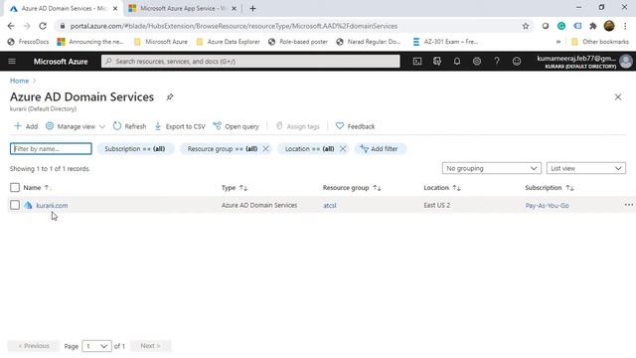Toggle the select-all header checkbox
636x358 pixels.
point(15,187)
